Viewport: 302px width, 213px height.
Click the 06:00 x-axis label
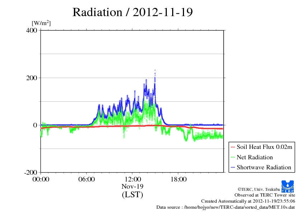tap(86, 179)
